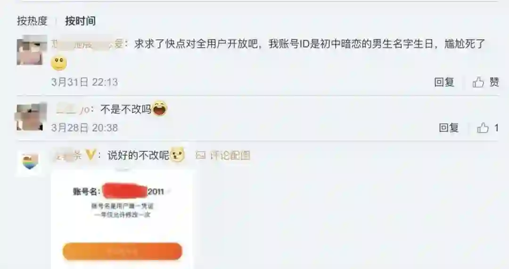This screenshot has height=269, width=509.
Task: Open rainbow heart avatar of third commenter
Action: 30,162
